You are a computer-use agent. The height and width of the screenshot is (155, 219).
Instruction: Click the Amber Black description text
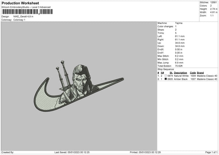[181, 79]
